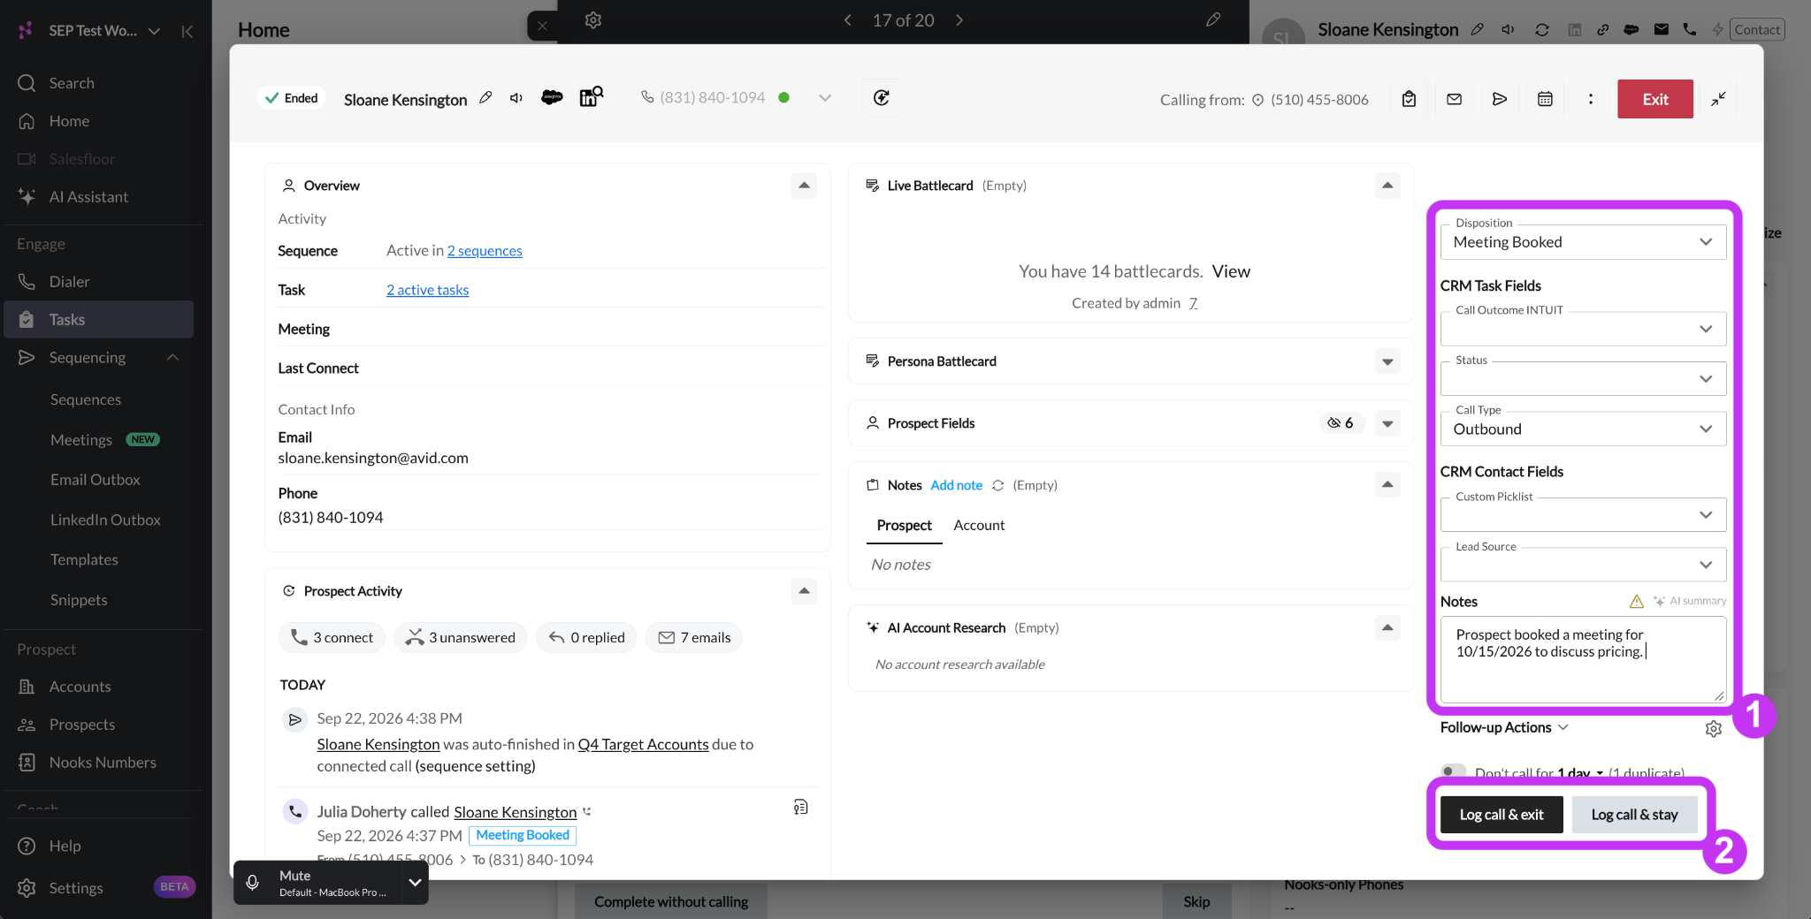
Task: Open LinkedIn search icon in dialog header
Action: 591,97
